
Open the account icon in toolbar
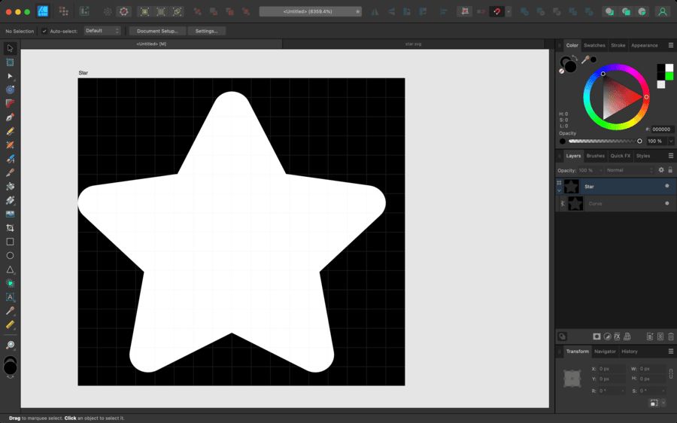click(662, 11)
